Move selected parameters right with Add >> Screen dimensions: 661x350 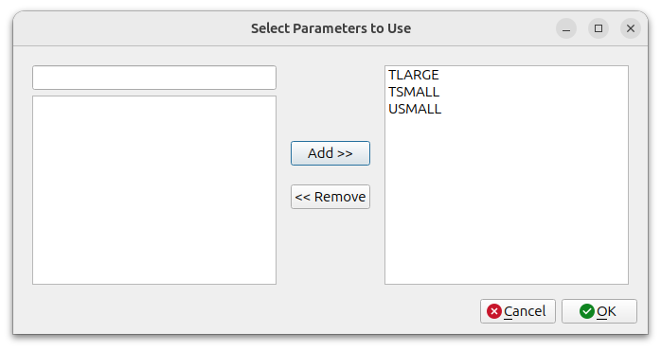pos(330,153)
